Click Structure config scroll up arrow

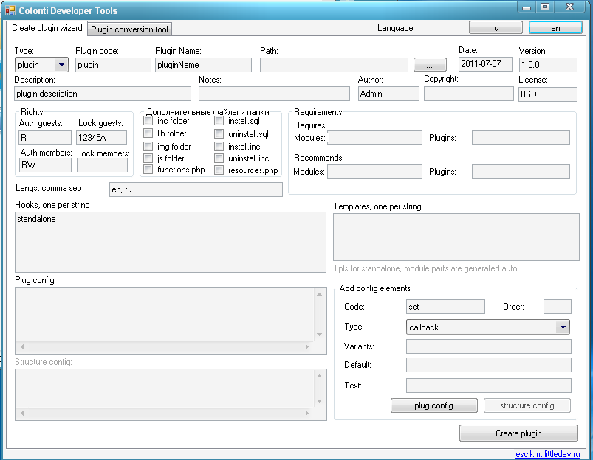pos(320,376)
